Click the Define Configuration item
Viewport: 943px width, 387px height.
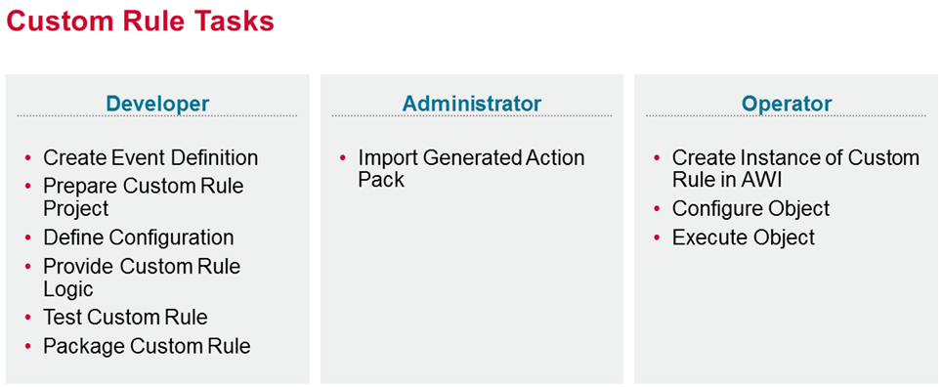click(x=139, y=237)
